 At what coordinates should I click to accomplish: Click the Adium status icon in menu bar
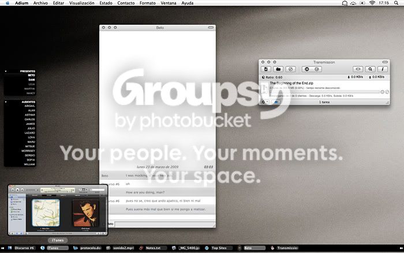(x=345, y=3)
